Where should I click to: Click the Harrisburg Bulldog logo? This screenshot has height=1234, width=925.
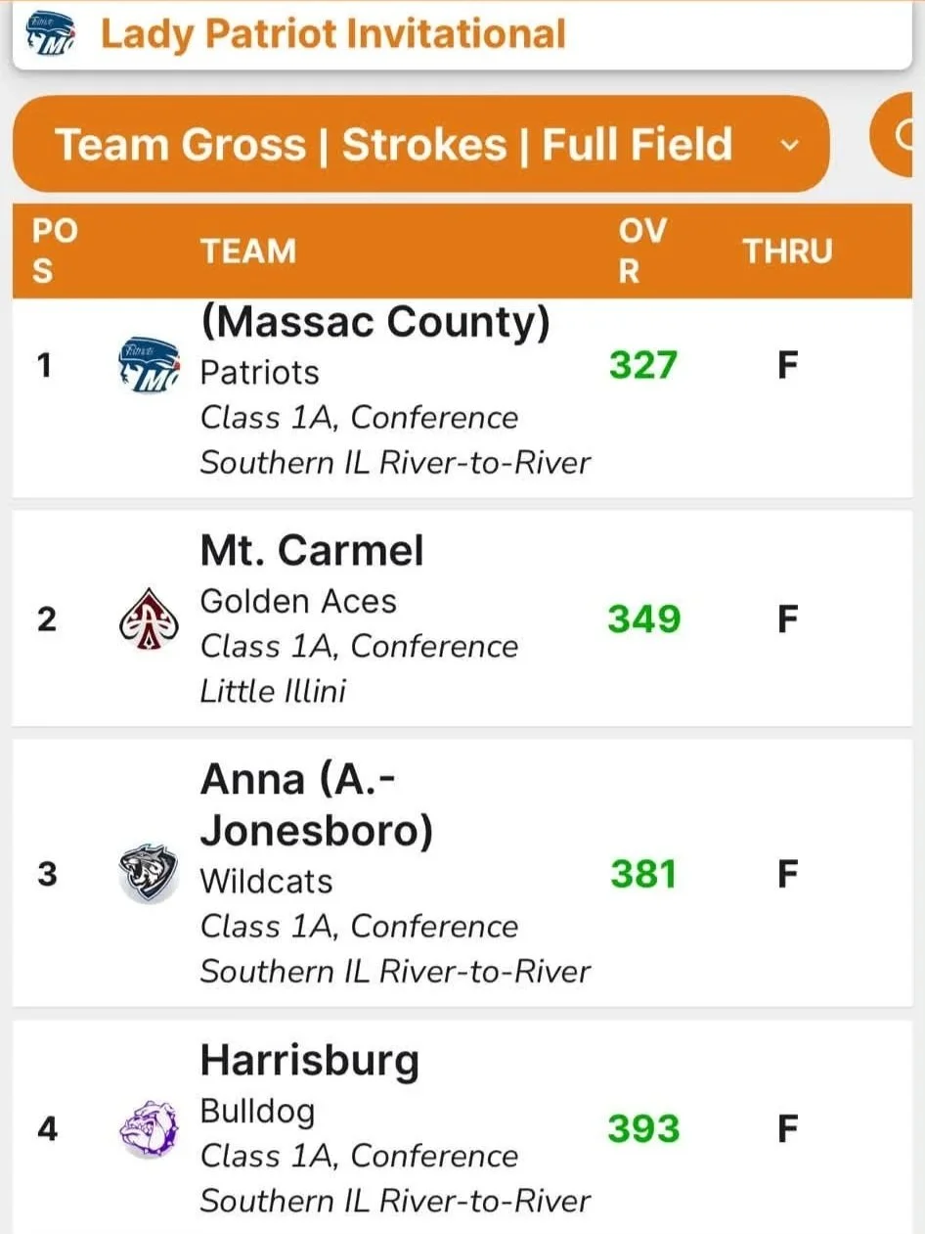tap(149, 1129)
